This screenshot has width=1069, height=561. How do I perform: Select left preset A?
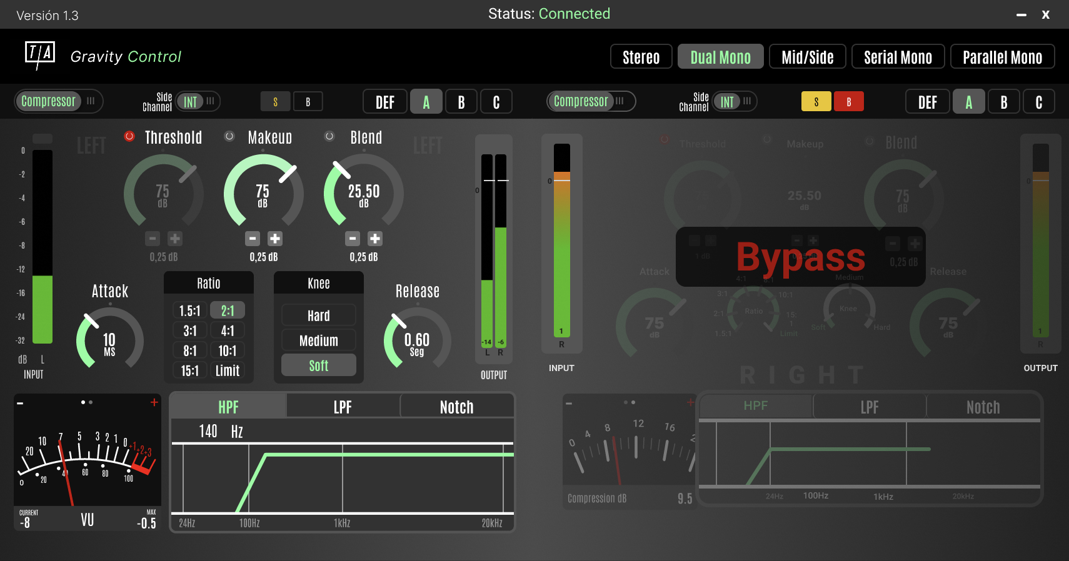[x=426, y=102]
